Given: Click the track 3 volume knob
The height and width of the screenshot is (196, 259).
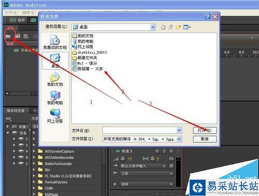Looking at the screenshot, I should [x=122, y=158].
